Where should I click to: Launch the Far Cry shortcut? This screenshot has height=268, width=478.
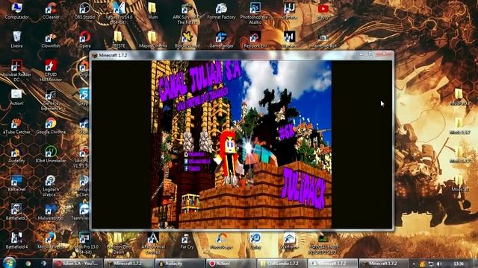(x=187, y=240)
